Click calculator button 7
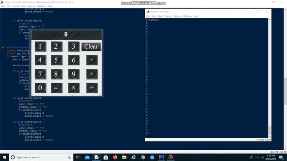Viewport: 287px width, 161px height. coord(40,74)
